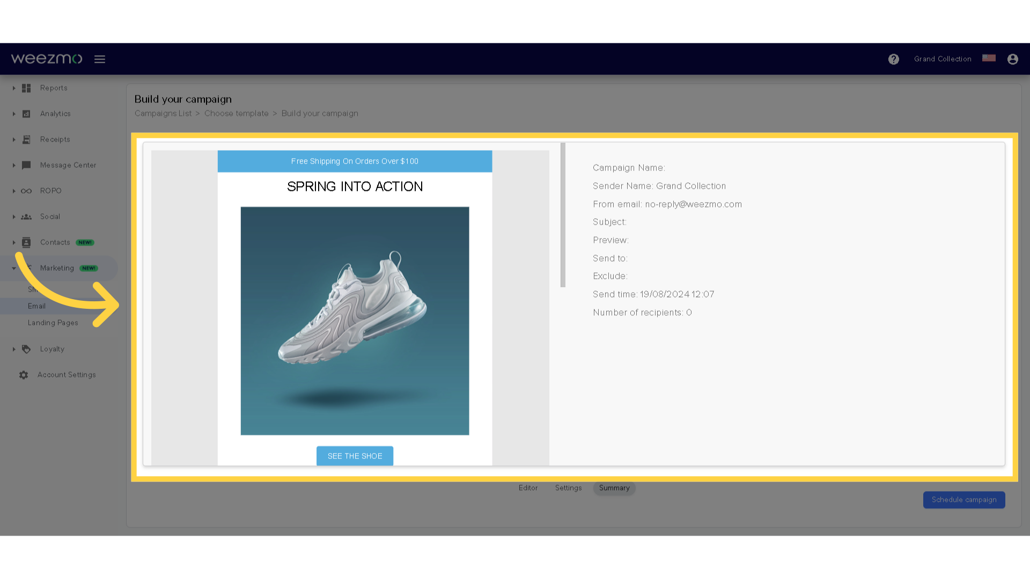The height and width of the screenshot is (579, 1030).
Task: Click the Contacts address book icon
Action: coord(26,242)
